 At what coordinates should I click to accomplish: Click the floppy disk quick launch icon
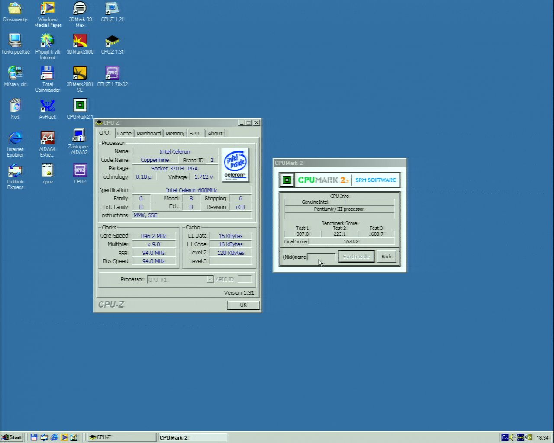(34, 437)
